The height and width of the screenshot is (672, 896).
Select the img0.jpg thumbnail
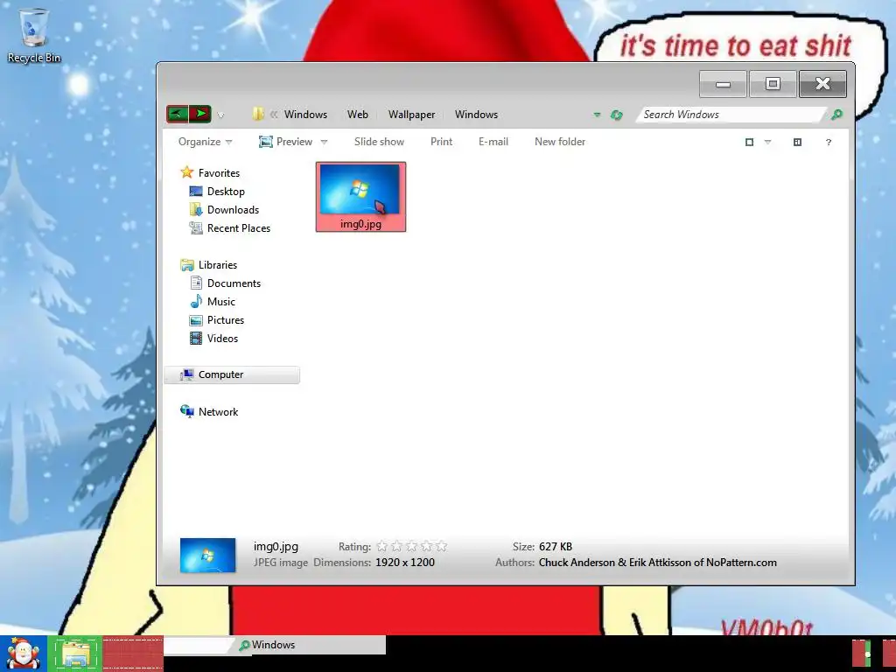(360, 197)
